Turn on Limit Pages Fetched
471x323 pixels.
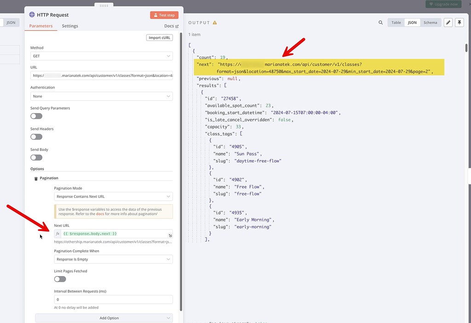(60, 279)
